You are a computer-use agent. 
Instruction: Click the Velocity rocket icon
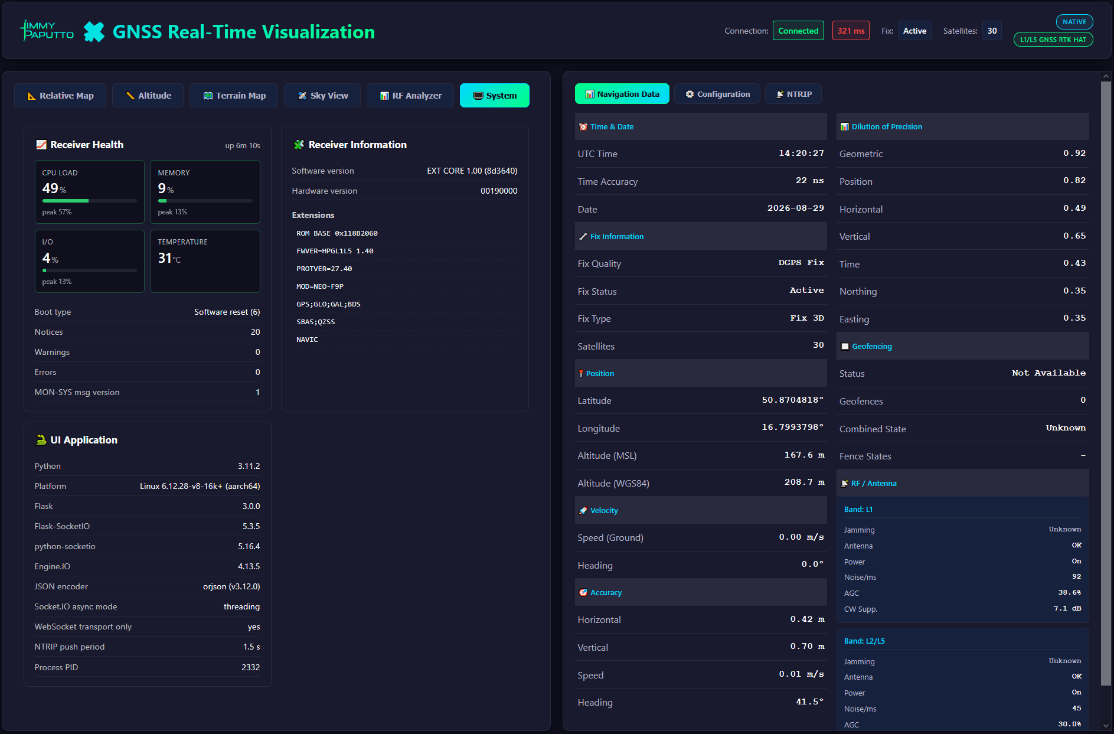[x=583, y=511]
